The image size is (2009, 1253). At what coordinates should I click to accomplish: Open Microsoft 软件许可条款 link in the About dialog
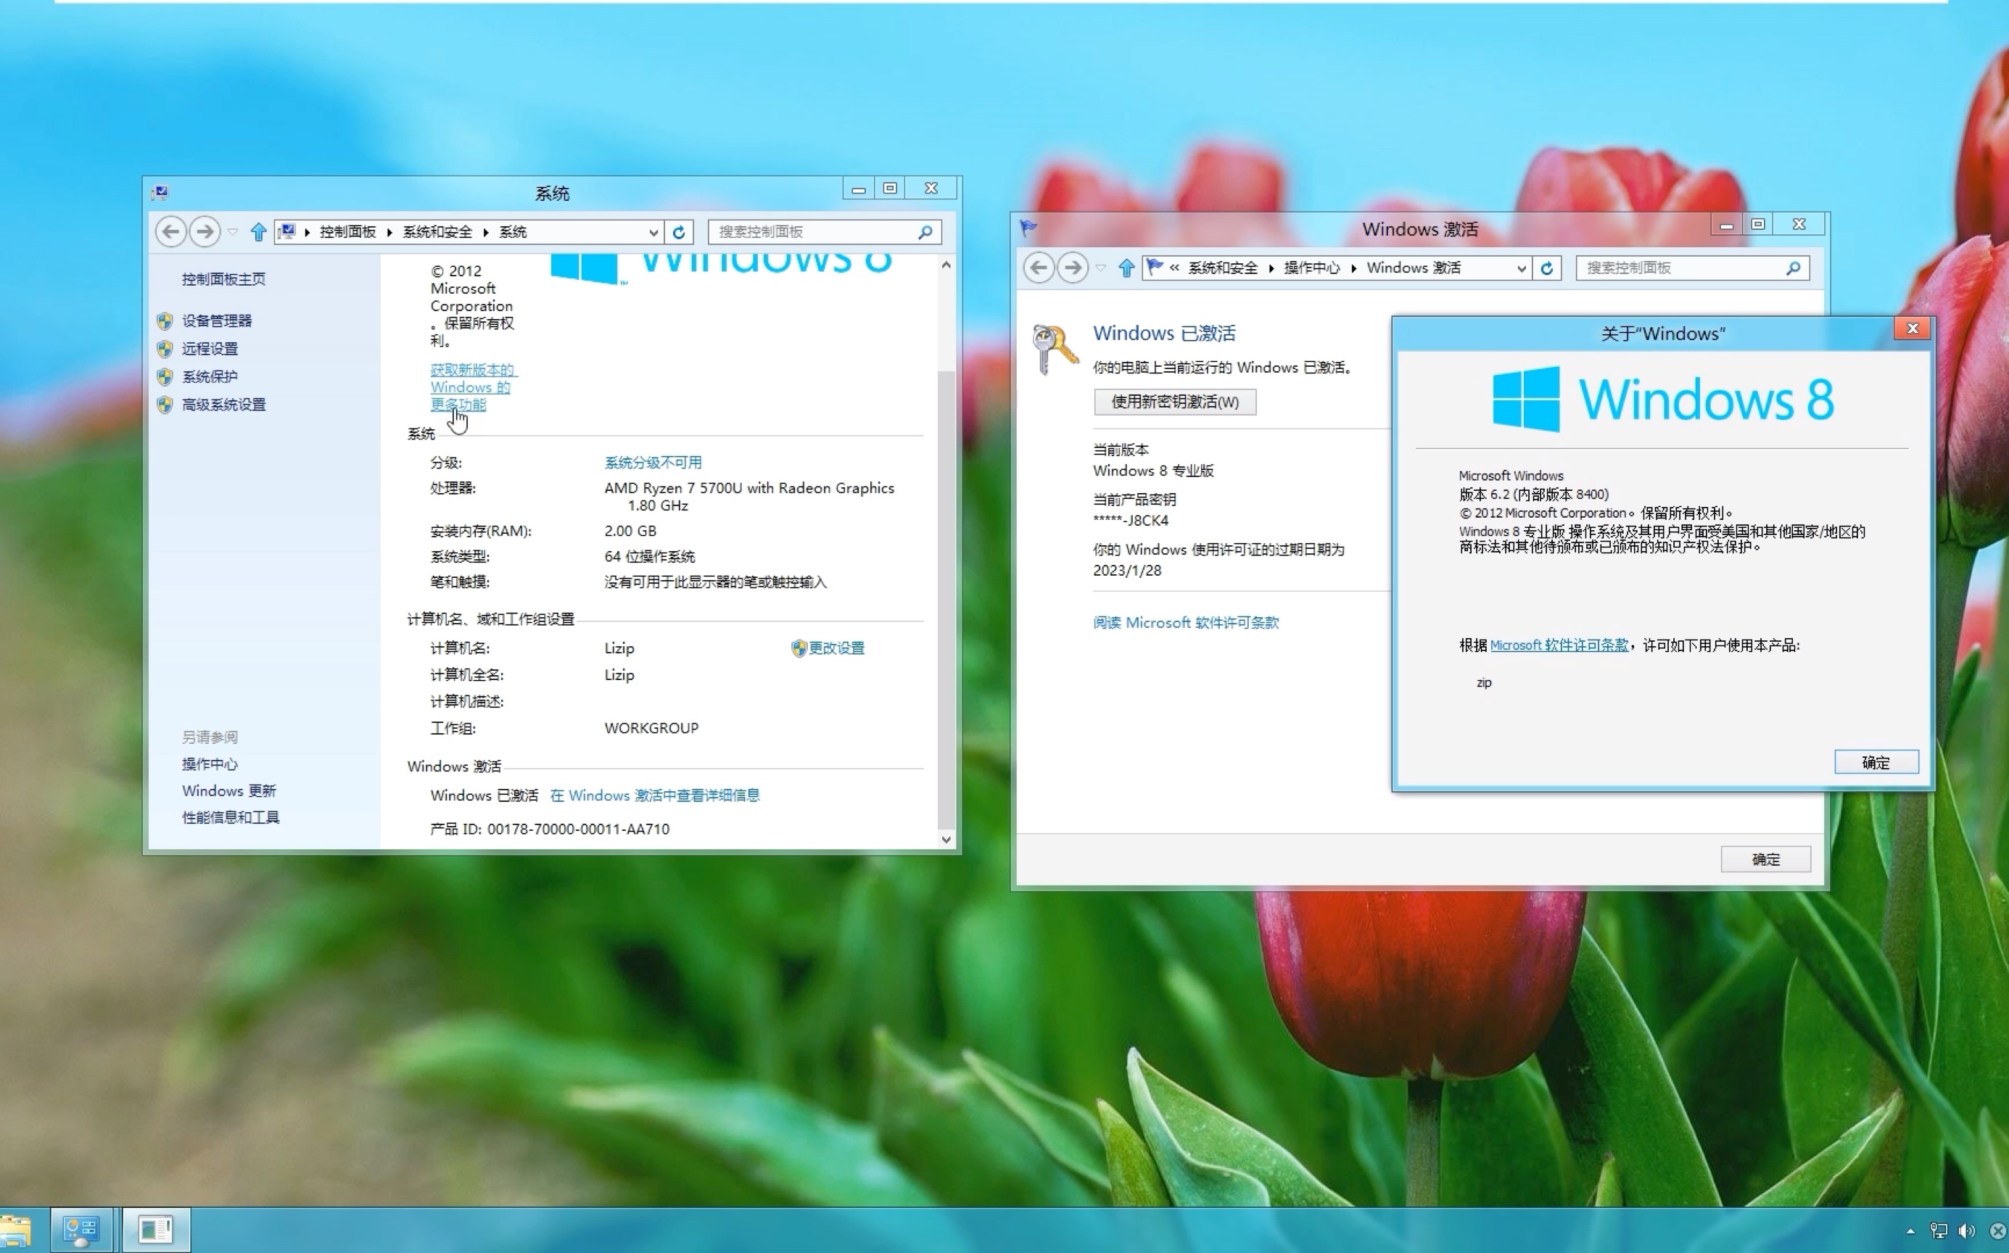1559,645
